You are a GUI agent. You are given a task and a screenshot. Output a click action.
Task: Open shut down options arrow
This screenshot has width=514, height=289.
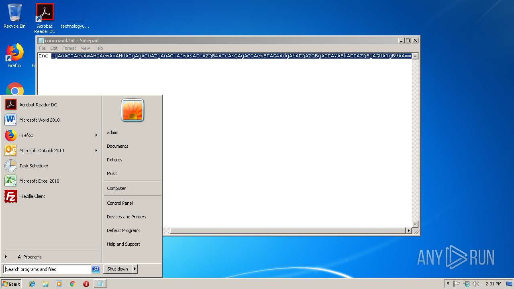tap(135, 269)
